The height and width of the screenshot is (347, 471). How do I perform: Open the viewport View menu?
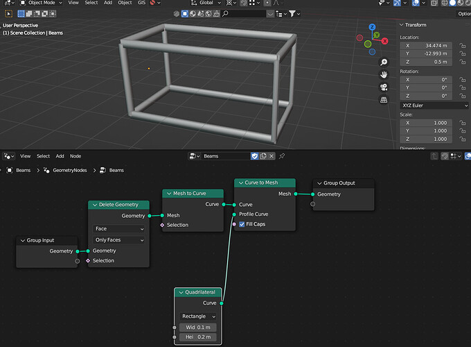click(73, 3)
